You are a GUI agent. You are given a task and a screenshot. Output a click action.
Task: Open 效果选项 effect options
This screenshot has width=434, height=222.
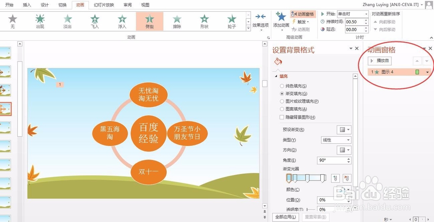coord(260,21)
